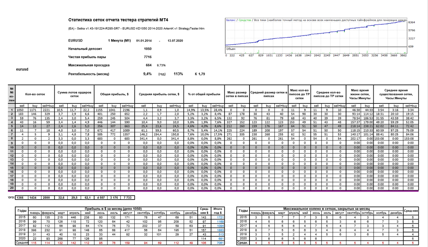Click average time cell '3:34' in row 1
428x247 pixels.
[411, 110]
